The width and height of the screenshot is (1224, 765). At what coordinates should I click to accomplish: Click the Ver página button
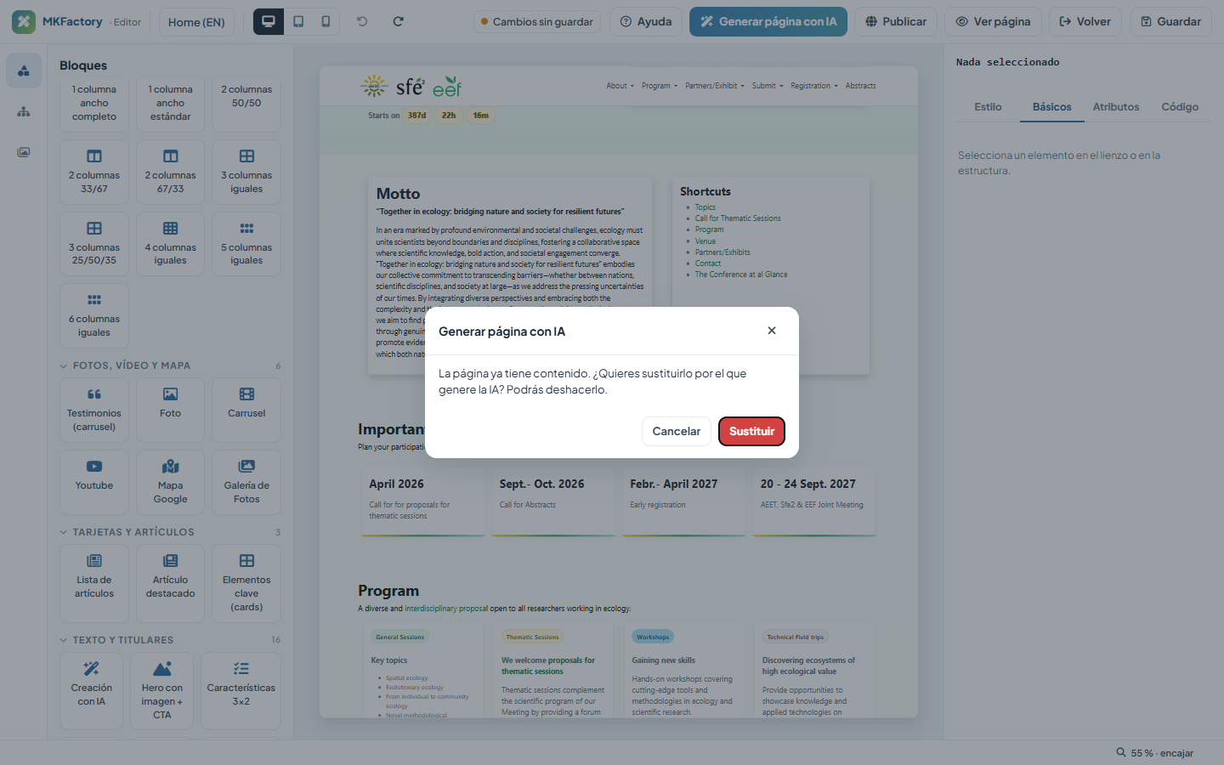[993, 22]
